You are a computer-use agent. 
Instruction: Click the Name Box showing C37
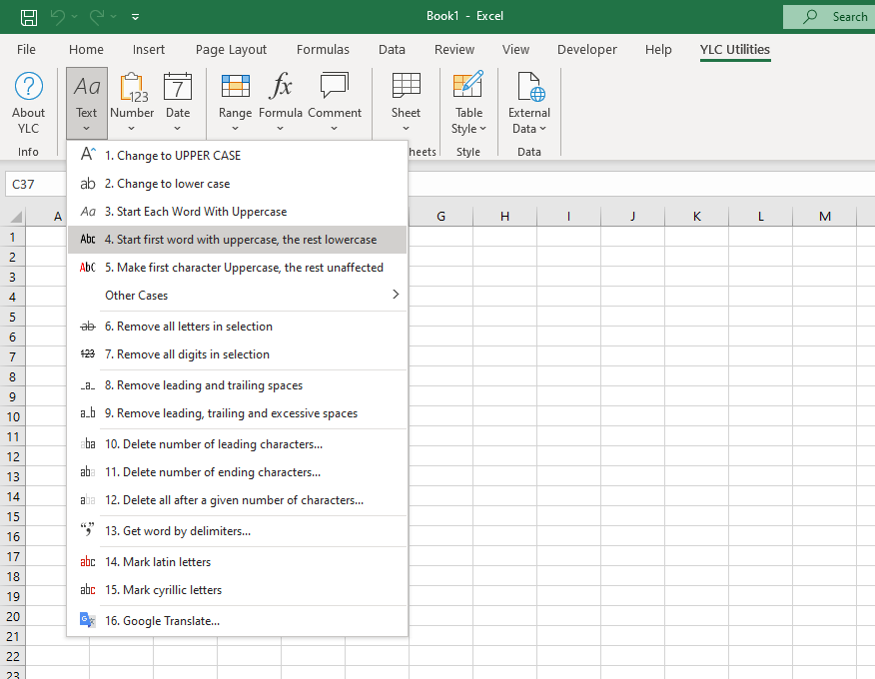[35, 185]
